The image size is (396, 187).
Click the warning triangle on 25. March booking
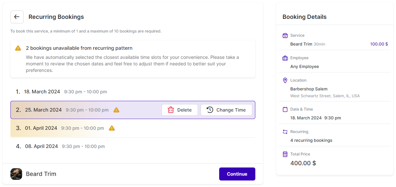116,110
